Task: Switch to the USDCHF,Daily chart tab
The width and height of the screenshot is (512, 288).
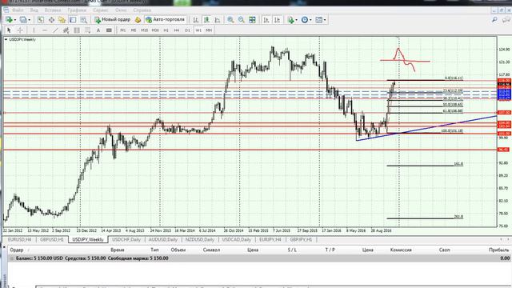Action: [126, 239]
